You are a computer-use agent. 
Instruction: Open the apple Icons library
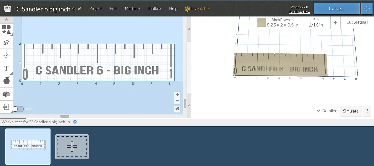[6, 81]
